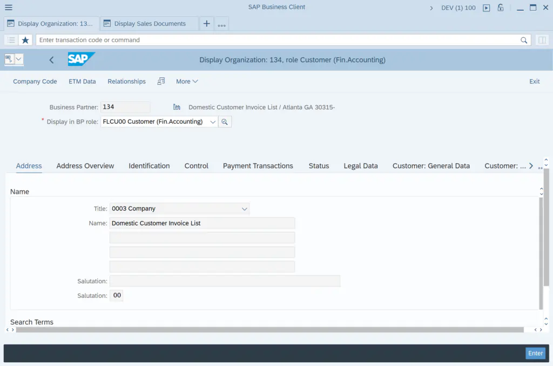553x366 pixels.
Task: Click the inner vertical scrollbar of Name section
Action: pyautogui.click(x=541, y=254)
